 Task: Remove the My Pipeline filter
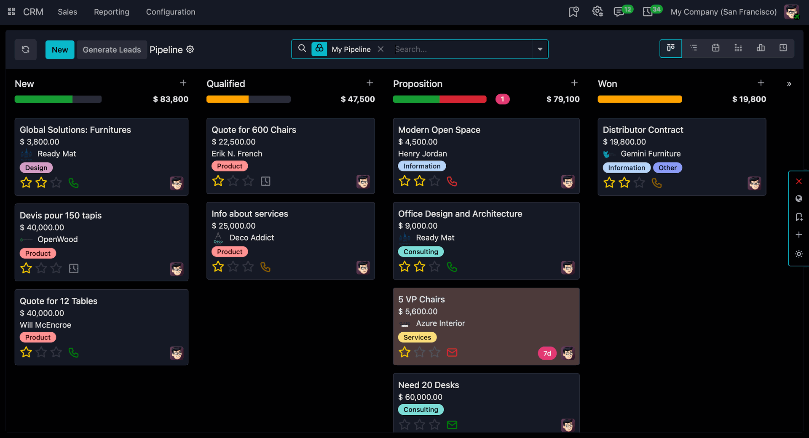click(381, 49)
